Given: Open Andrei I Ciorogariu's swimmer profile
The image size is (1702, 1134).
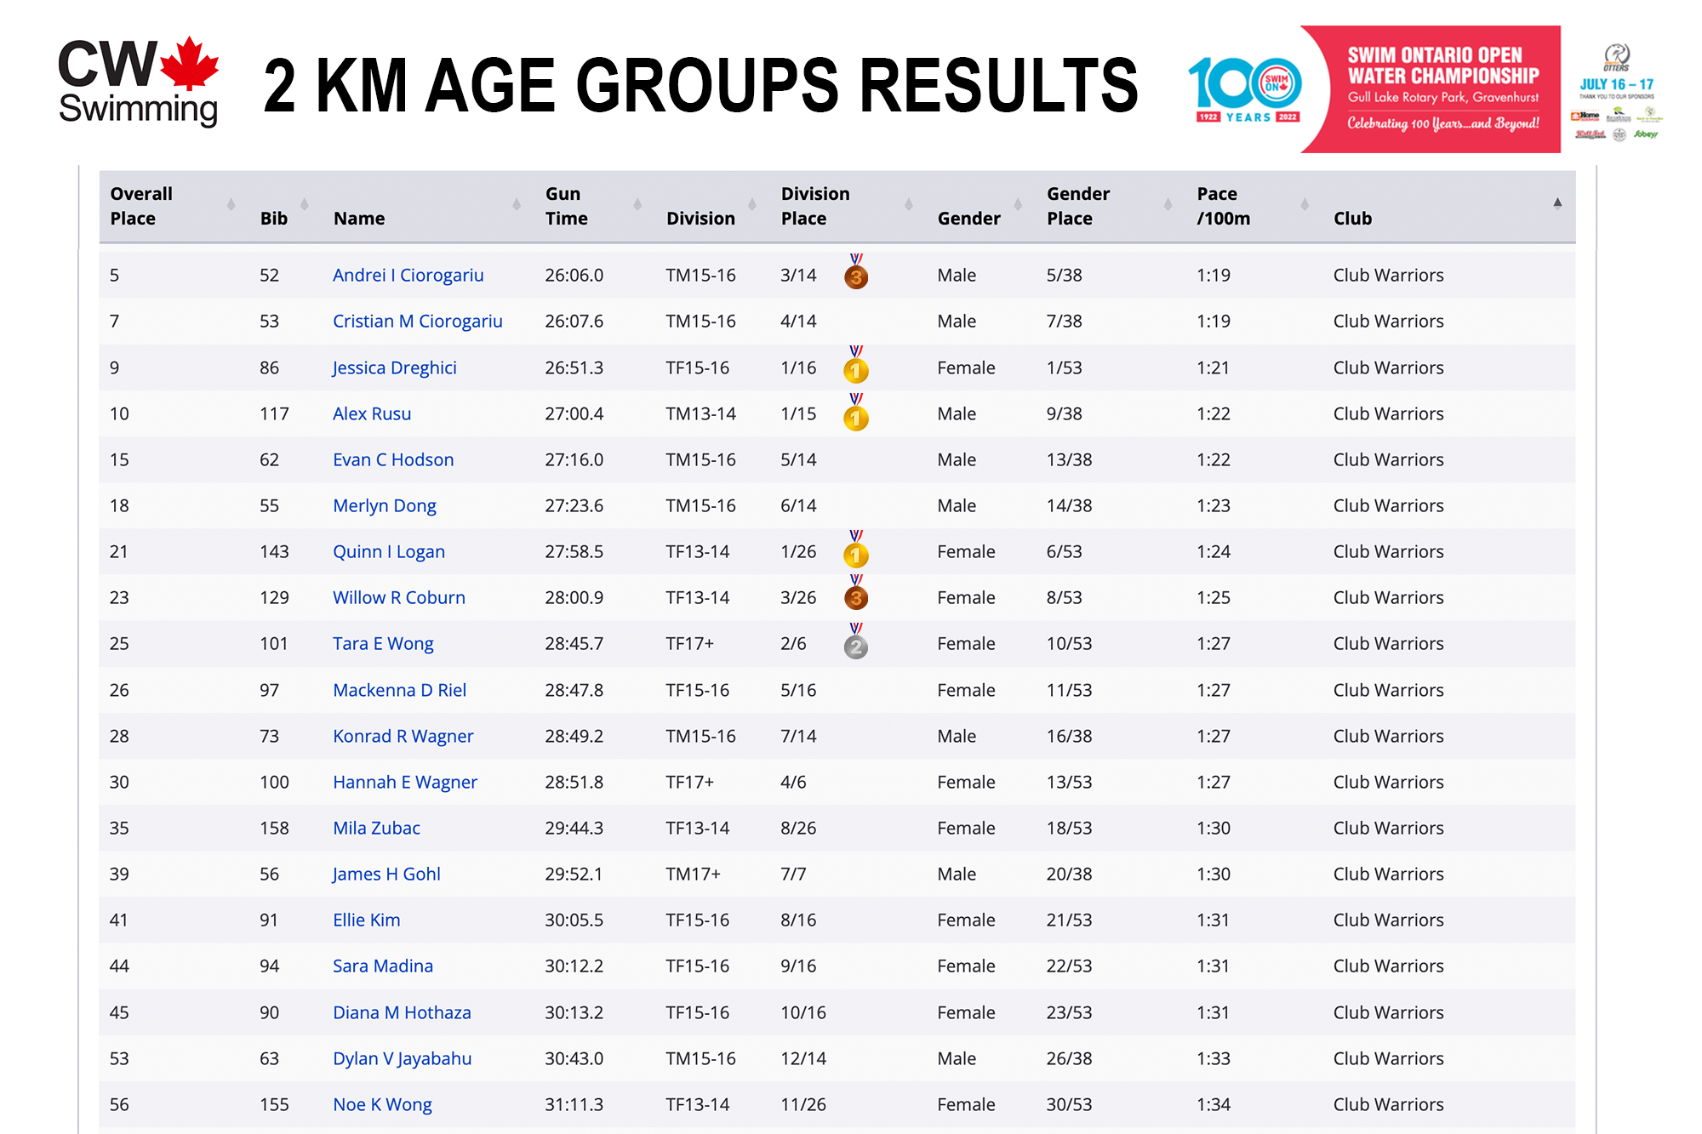Looking at the screenshot, I should tap(408, 275).
